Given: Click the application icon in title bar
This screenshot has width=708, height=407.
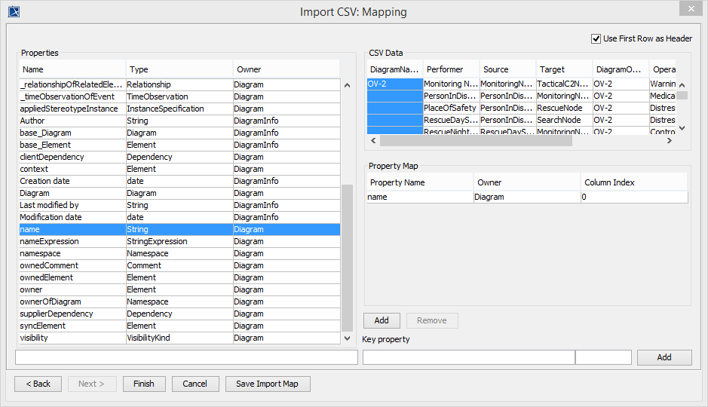Looking at the screenshot, I should [14, 11].
